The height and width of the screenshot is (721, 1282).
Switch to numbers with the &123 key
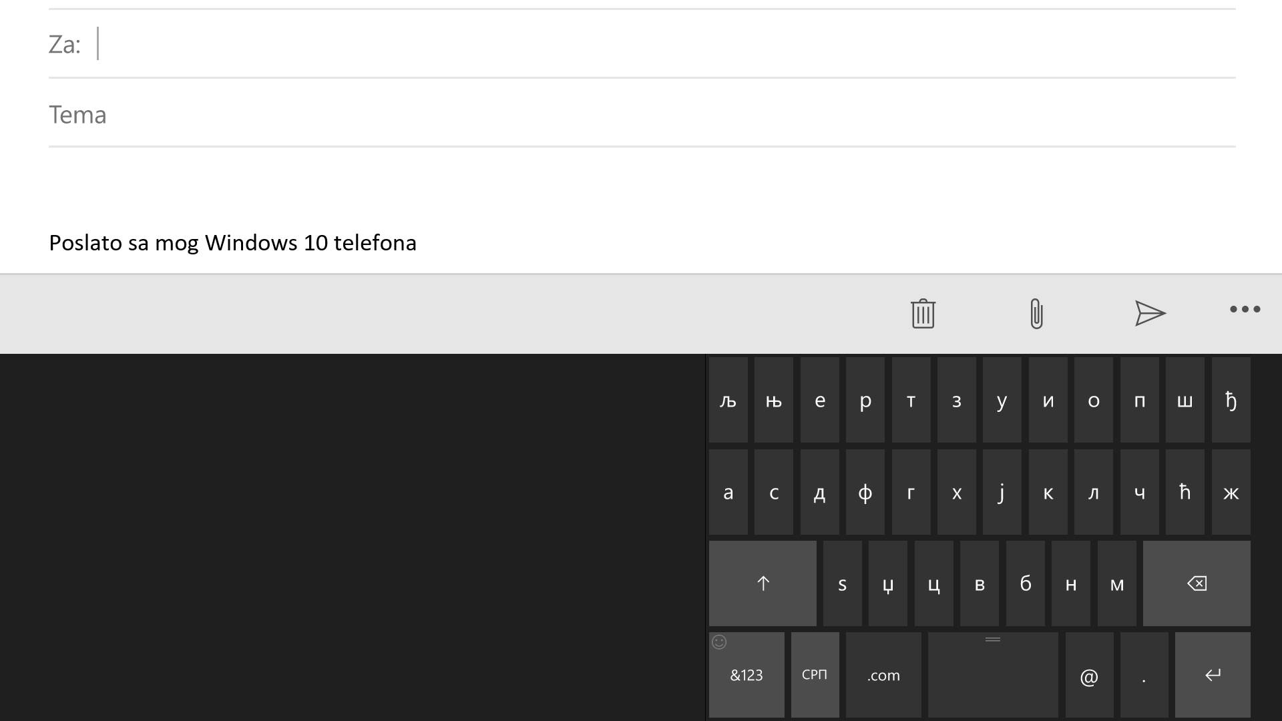746,675
